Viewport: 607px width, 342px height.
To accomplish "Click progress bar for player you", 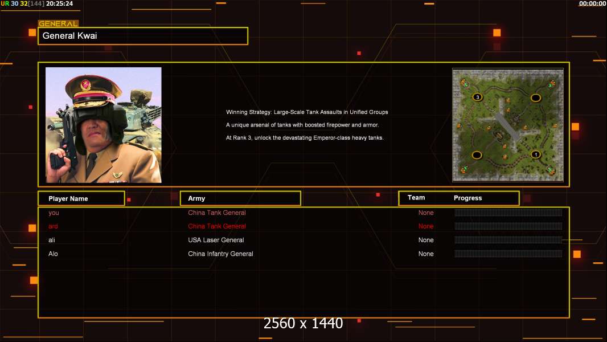I will pos(508,212).
